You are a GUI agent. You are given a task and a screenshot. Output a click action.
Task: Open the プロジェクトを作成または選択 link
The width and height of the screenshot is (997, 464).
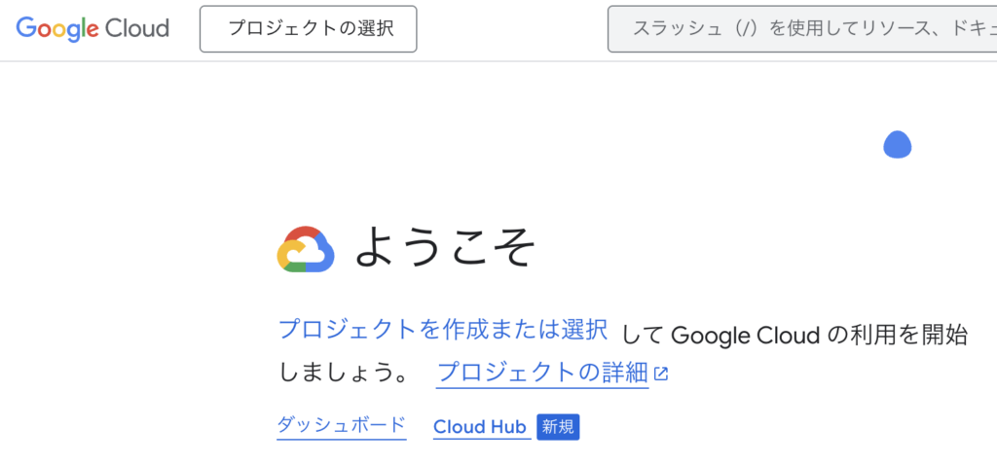[443, 330]
